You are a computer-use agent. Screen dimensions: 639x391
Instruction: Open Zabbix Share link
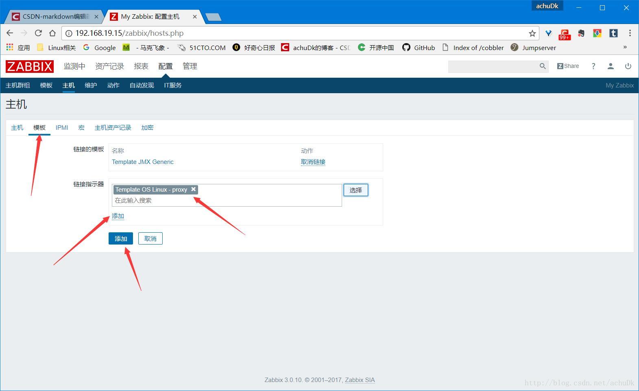coord(568,66)
